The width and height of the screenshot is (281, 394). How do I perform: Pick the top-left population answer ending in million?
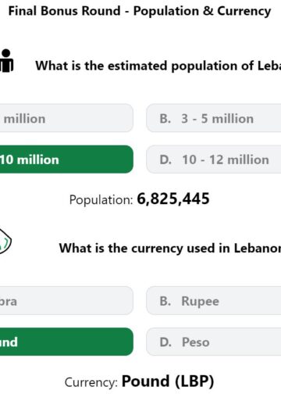pyautogui.click(x=66, y=118)
